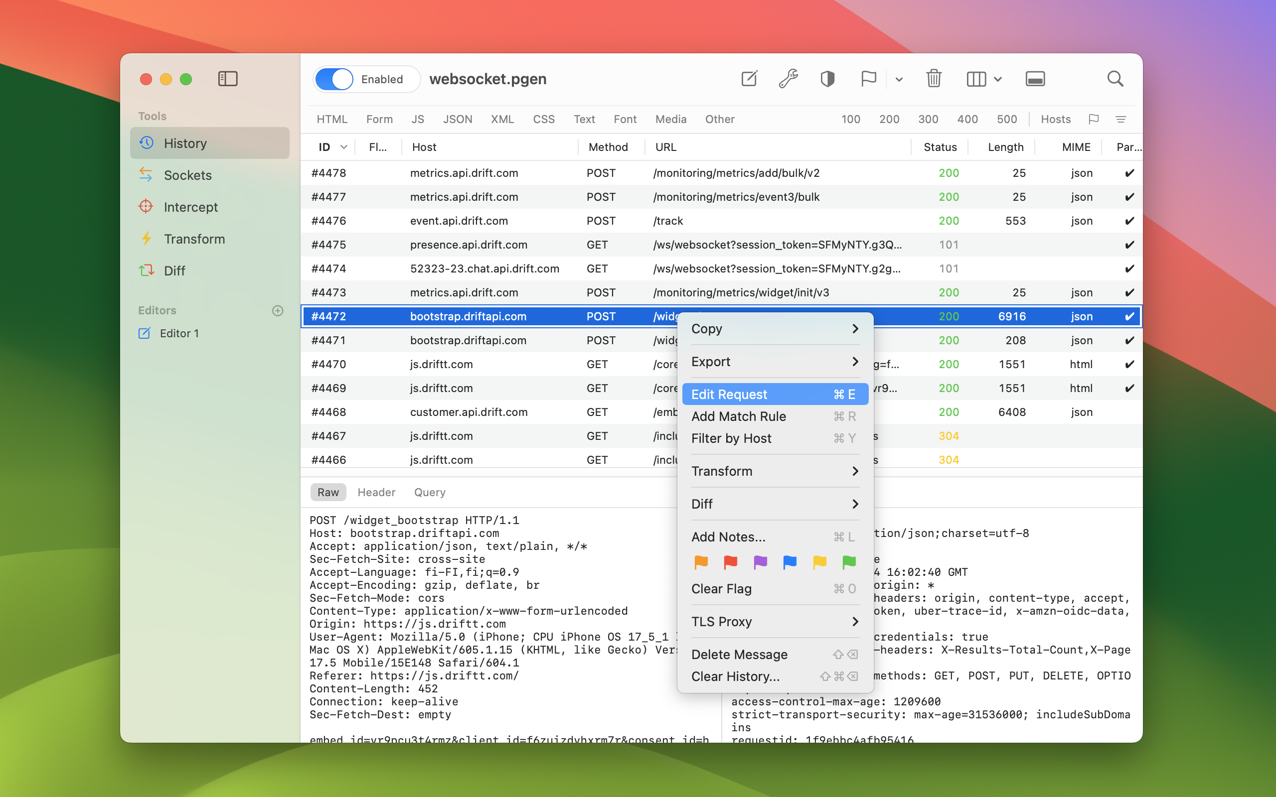
Task: Pick the blue flag color
Action: [790, 562]
